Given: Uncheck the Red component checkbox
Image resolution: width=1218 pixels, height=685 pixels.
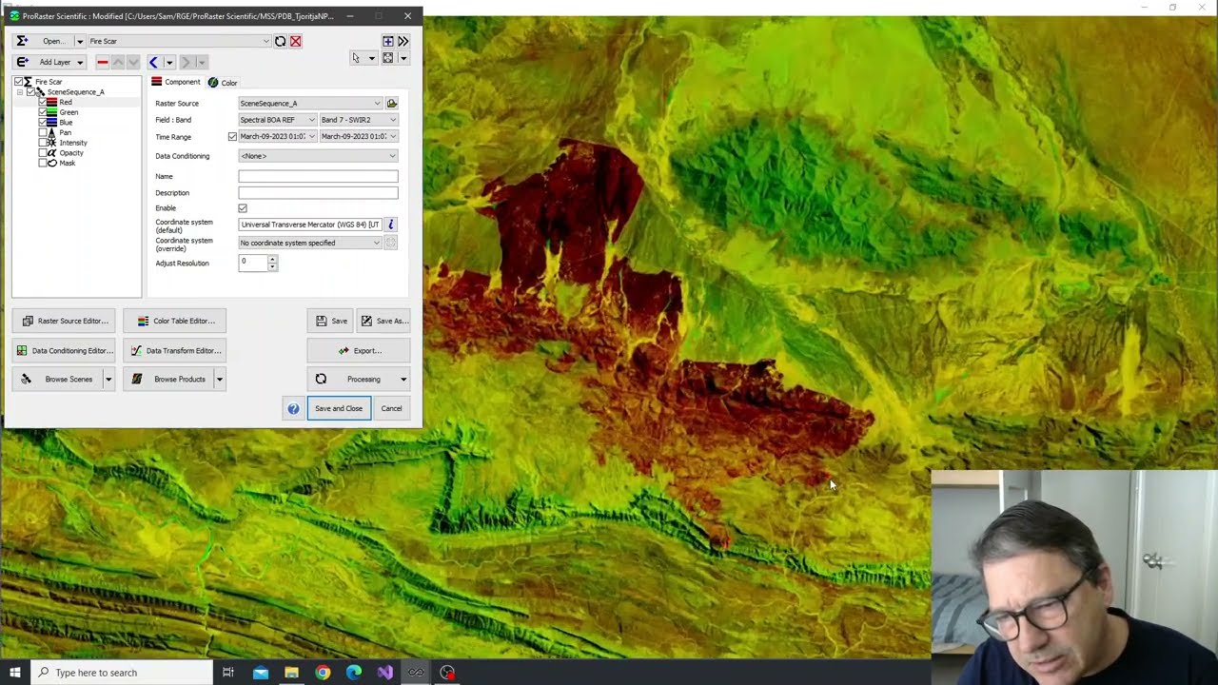Looking at the screenshot, I should click(42, 102).
